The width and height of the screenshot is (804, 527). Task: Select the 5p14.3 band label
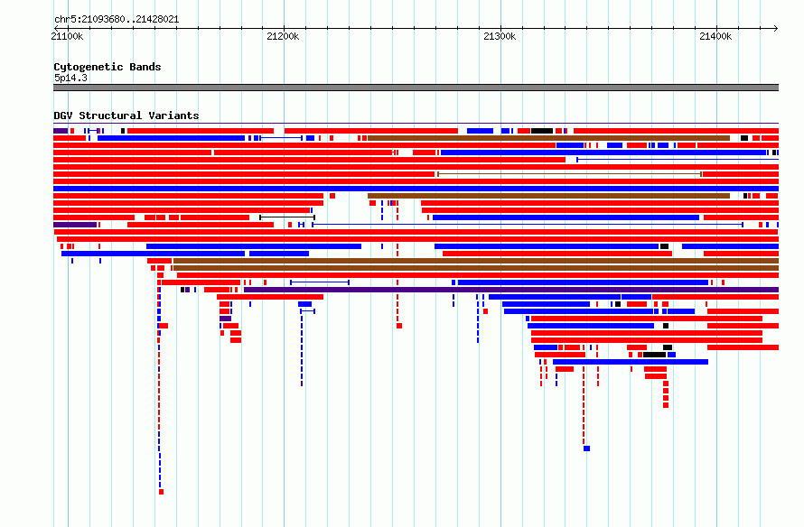(x=70, y=78)
